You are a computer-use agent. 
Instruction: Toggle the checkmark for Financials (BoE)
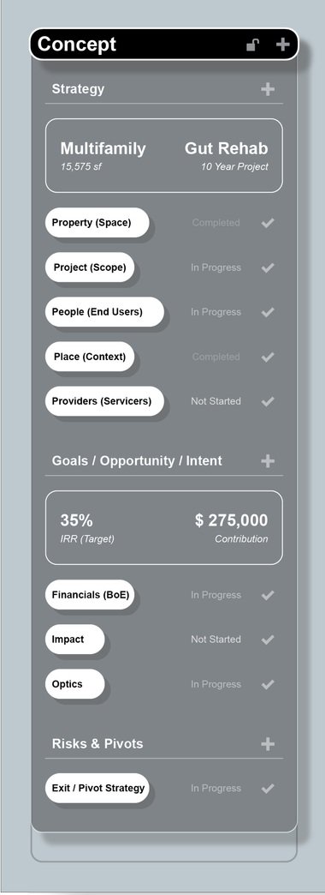coord(268,595)
